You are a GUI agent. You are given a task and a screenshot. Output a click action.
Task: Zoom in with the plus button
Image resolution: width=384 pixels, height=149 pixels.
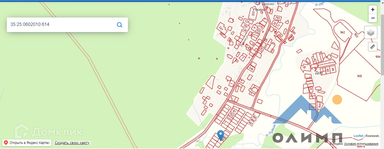(373, 10)
